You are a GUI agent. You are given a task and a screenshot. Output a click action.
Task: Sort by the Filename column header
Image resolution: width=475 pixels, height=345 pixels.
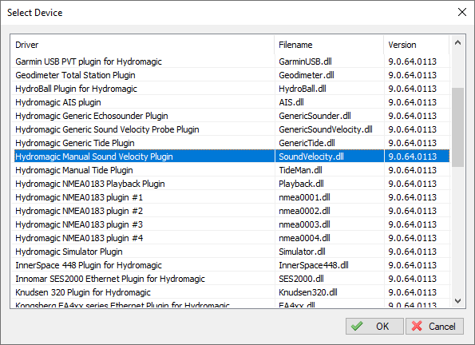click(x=329, y=45)
